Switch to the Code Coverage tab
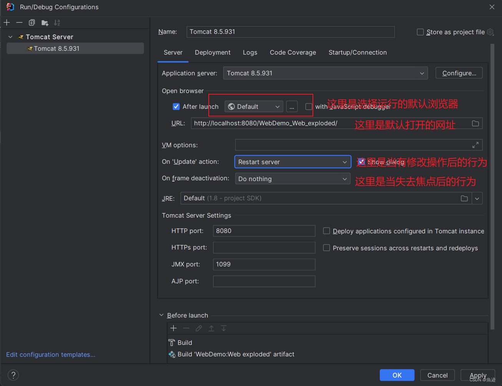The width and height of the screenshot is (502, 386). [x=293, y=52]
